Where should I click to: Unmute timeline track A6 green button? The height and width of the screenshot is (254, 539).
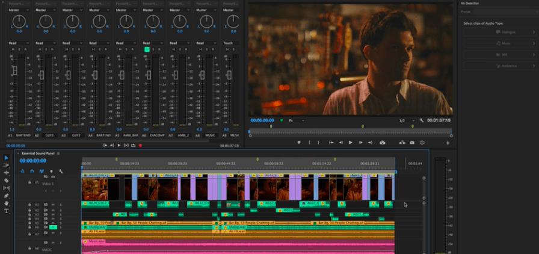(x=53, y=227)
